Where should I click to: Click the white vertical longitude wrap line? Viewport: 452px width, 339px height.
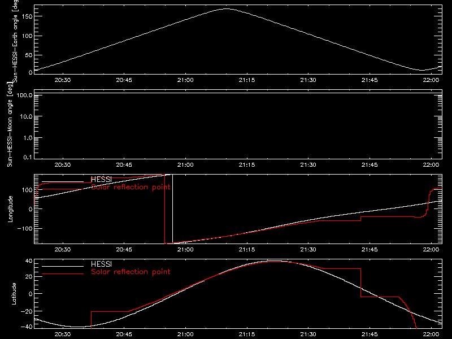click(x=172, y=208)
